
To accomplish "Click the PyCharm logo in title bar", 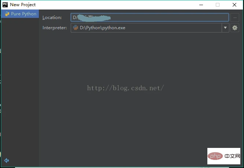I will 5,4.
